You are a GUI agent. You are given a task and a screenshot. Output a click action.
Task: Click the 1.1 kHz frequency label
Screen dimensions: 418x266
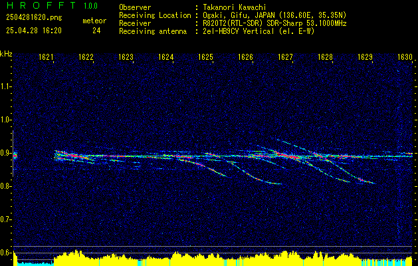tap(5, 86)
